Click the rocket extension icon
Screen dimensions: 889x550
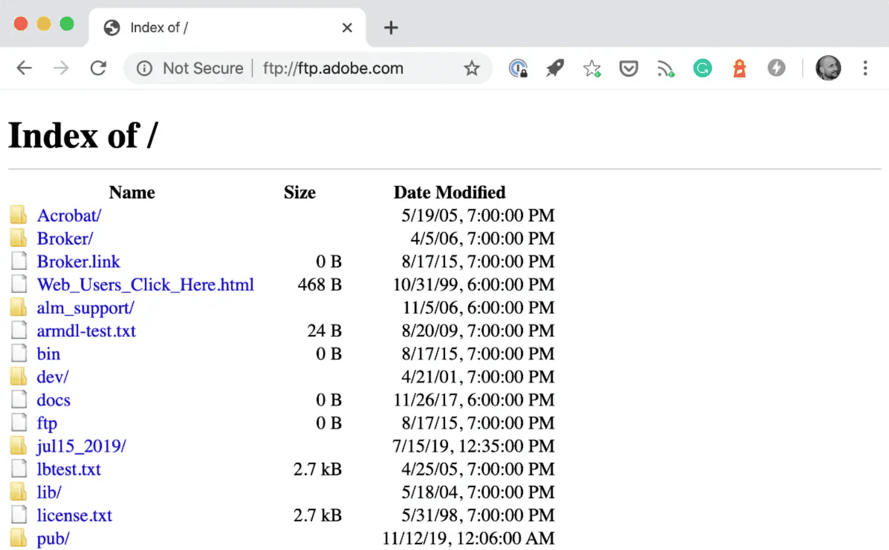554,68
